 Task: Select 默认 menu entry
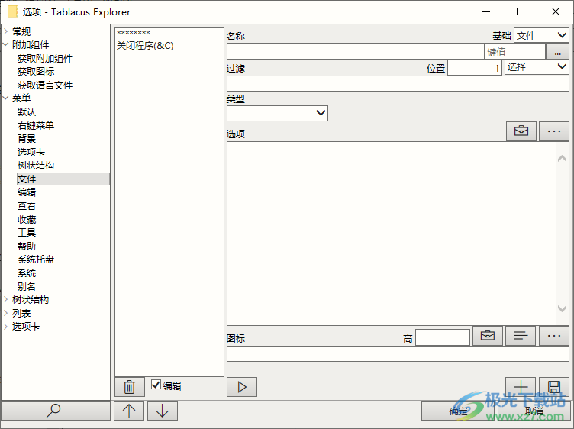coord(27,112)
